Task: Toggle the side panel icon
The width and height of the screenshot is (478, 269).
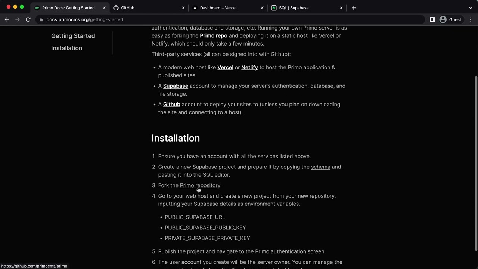Action: (x=432, y=19)
